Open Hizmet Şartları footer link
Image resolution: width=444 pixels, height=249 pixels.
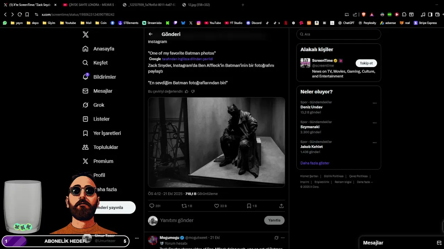[309, 176]
